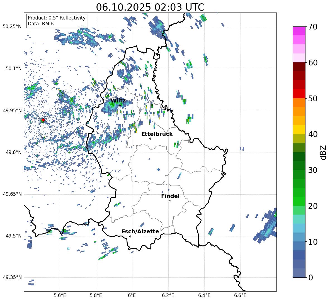
Task: Click the 49.8°N latitude label
Action: point(13,152)
